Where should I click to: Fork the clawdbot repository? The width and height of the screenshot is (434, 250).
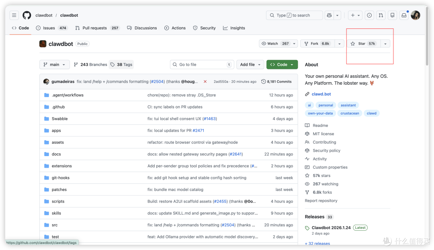[317, 44]
